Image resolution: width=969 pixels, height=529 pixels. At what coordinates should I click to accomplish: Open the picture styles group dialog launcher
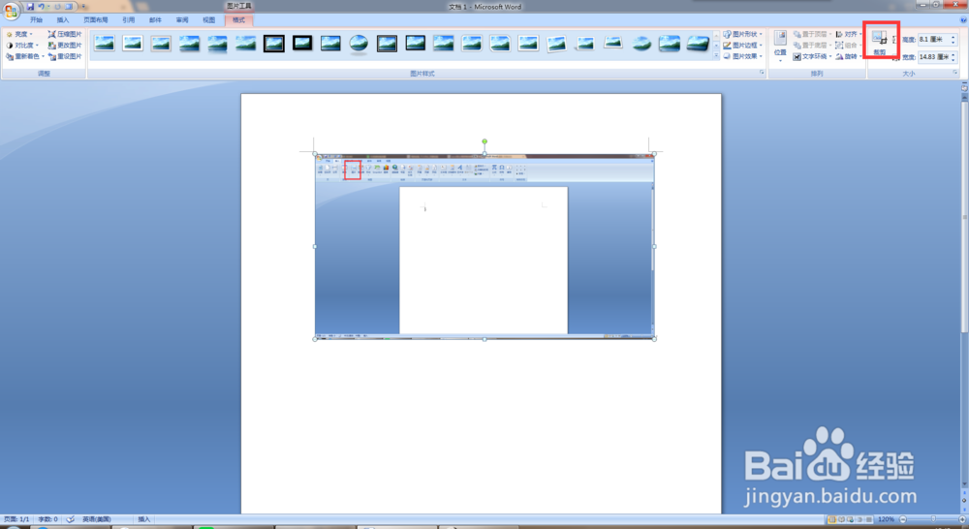pyautogui.click(x=762, y=73)
